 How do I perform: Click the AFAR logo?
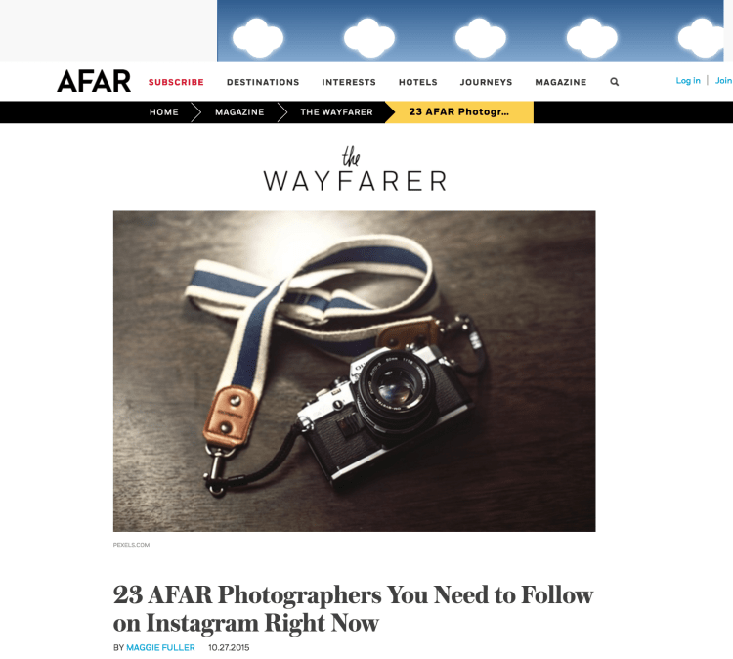[x=94, y=81]
